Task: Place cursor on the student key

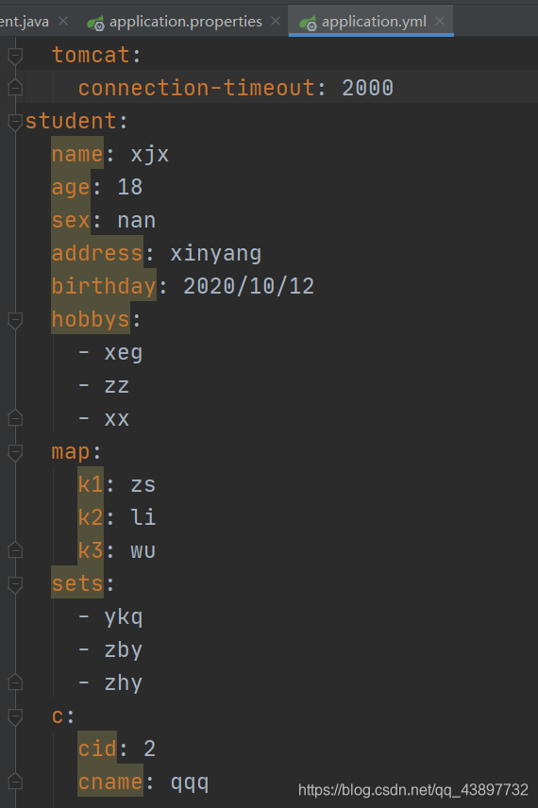Action: [x=71, y=121]
